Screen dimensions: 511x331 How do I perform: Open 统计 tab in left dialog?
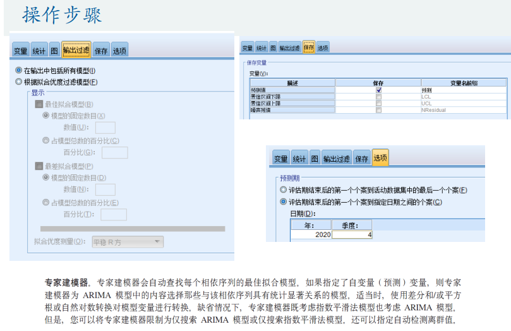coord(39,51)
